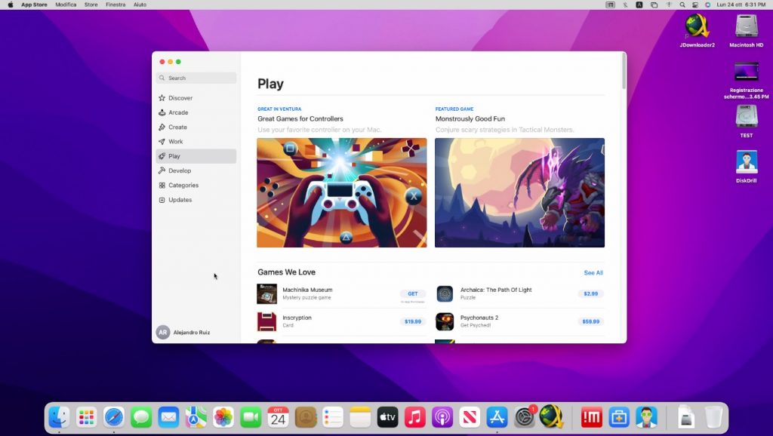
Task: View the Work section in the sidebar
Action: coord(174,141)
